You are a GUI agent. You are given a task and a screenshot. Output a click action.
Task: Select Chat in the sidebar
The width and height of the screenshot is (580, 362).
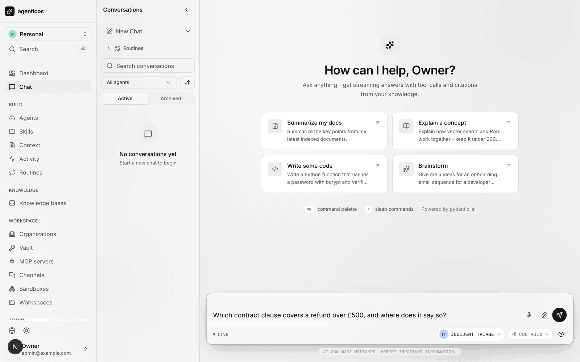pos(48,87)
